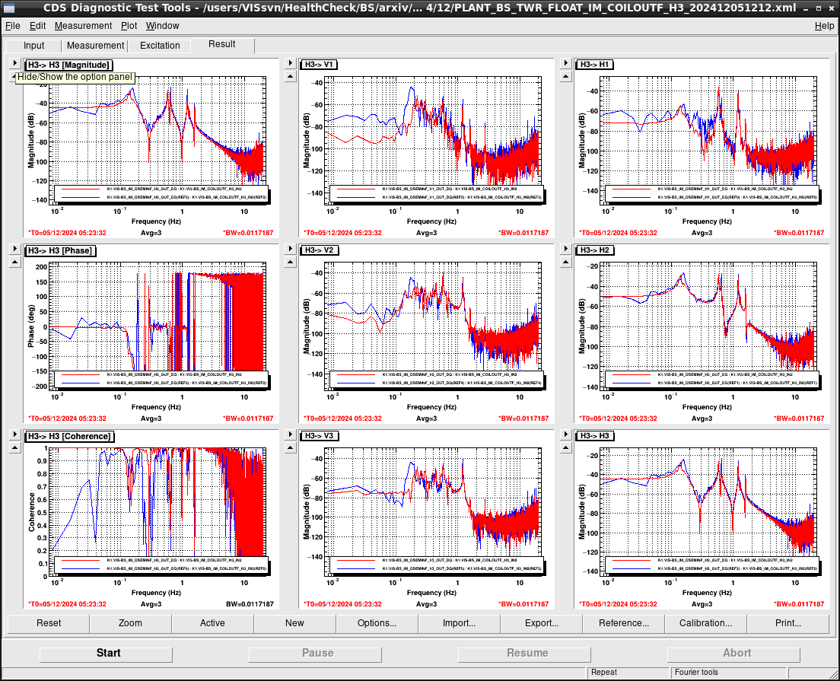840x681 pixels.
Task: Click the up-arrow icon beside H3-> H1 plot
Action: [x=566, y=77]
